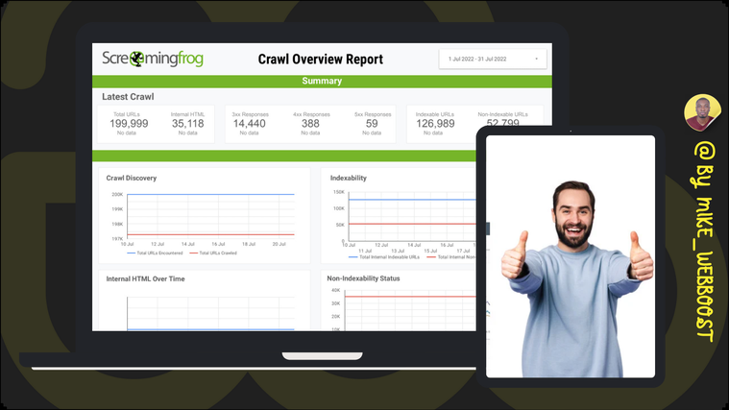Screen dimensions: 729x410
Task: Click the red line in Indexability chart
Action: [412, 224]
